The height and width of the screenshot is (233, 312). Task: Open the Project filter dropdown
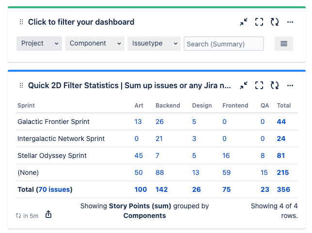tap(39, 44)
